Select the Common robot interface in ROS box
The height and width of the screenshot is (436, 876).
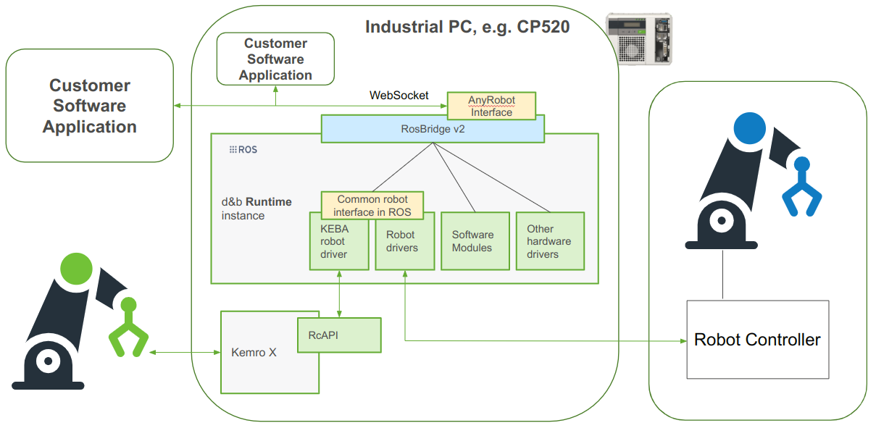tap(372, 205)
